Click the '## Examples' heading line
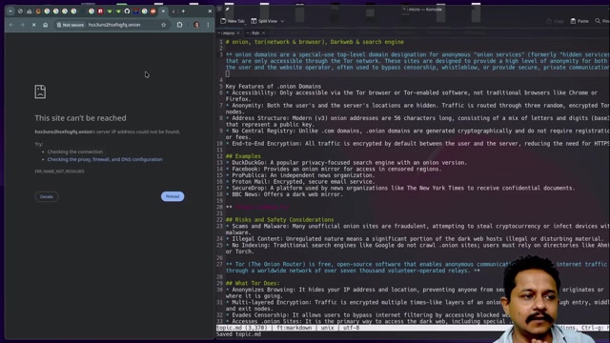The width and height of the screenshot is (610, 343). coord(243,156)
